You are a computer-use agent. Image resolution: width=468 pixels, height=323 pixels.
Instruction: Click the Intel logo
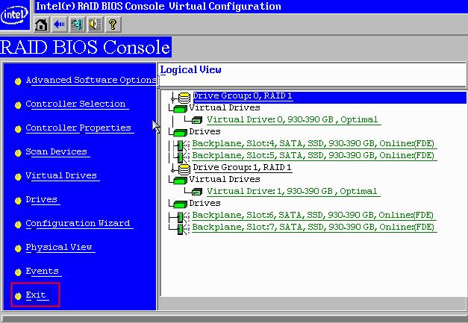14,15
